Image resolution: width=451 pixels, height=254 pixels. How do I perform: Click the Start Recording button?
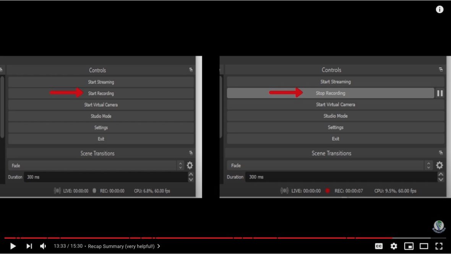pyautogui.click(x=101, y=93)
